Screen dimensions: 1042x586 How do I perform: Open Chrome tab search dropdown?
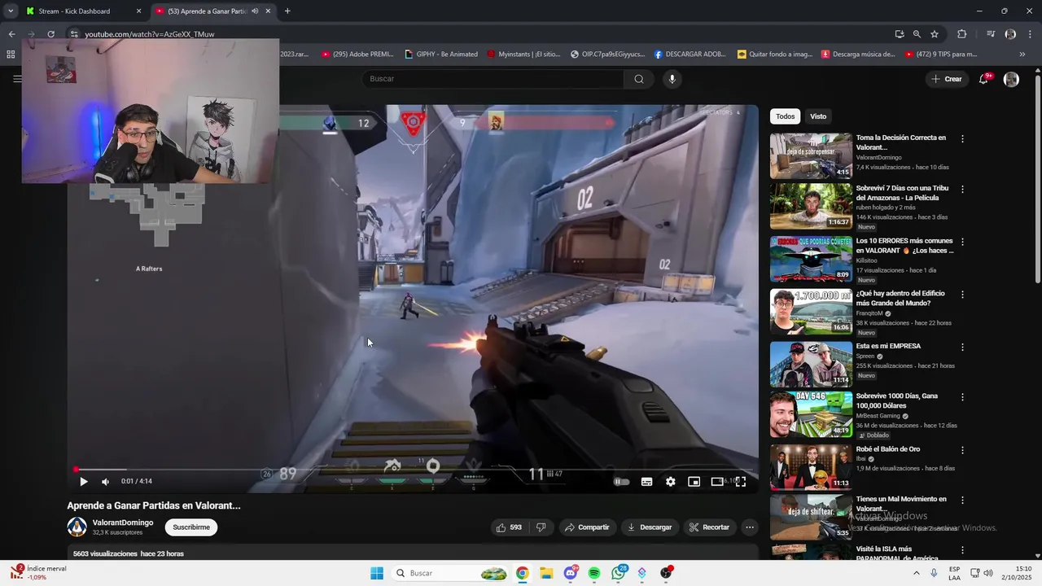(10, 11)
